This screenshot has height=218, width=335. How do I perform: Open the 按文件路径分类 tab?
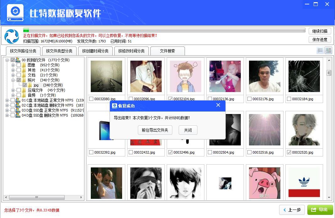click(x=23, y=51)
